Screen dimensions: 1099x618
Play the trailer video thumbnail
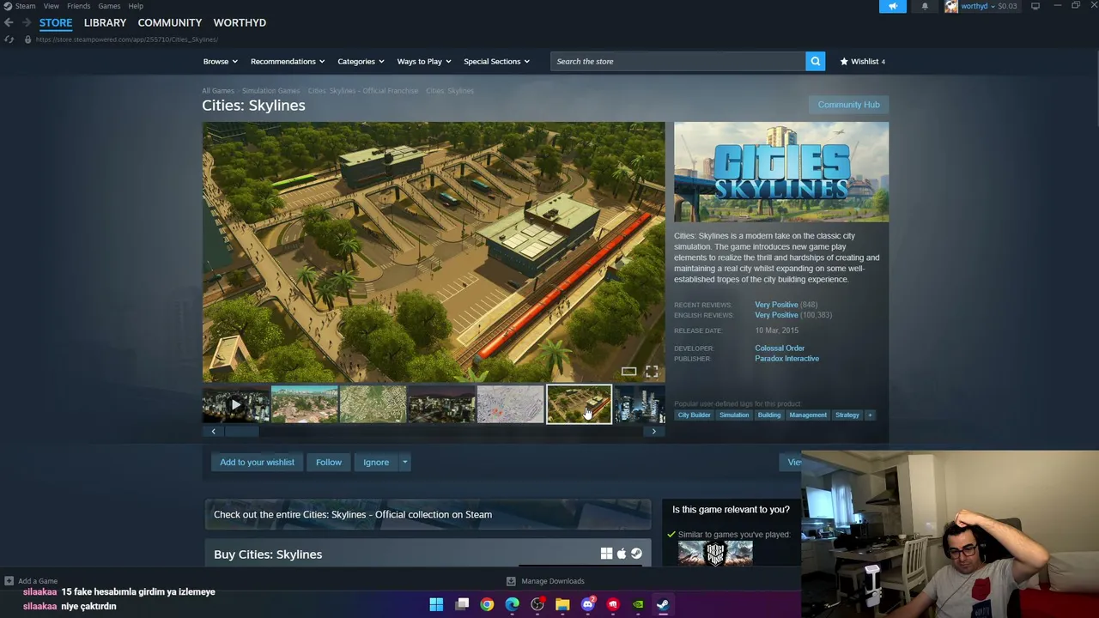tap(235, 404)
